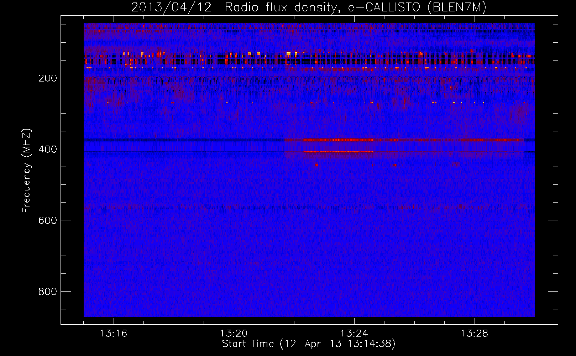576x356 pixels.
Task: Click the thin orange line just above 400 MHz
Action: pos(339,151)
